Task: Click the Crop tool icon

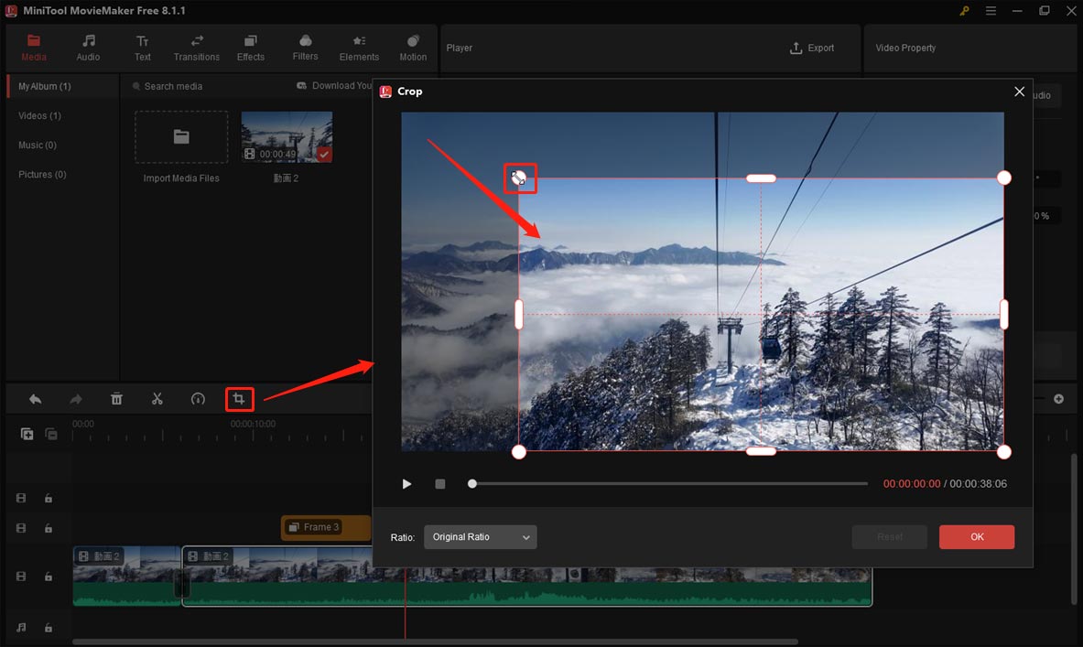Action: (239, 399)
